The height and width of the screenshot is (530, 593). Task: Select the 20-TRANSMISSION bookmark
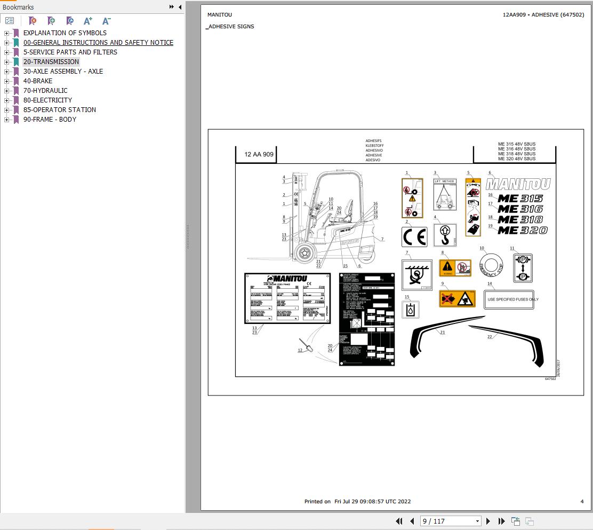coord(51,62)
